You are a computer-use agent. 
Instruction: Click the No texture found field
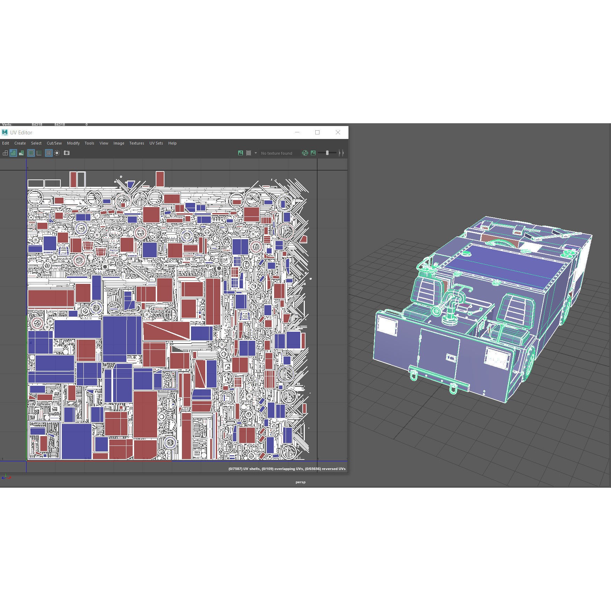pyautogui.click(x=277, y=153)
